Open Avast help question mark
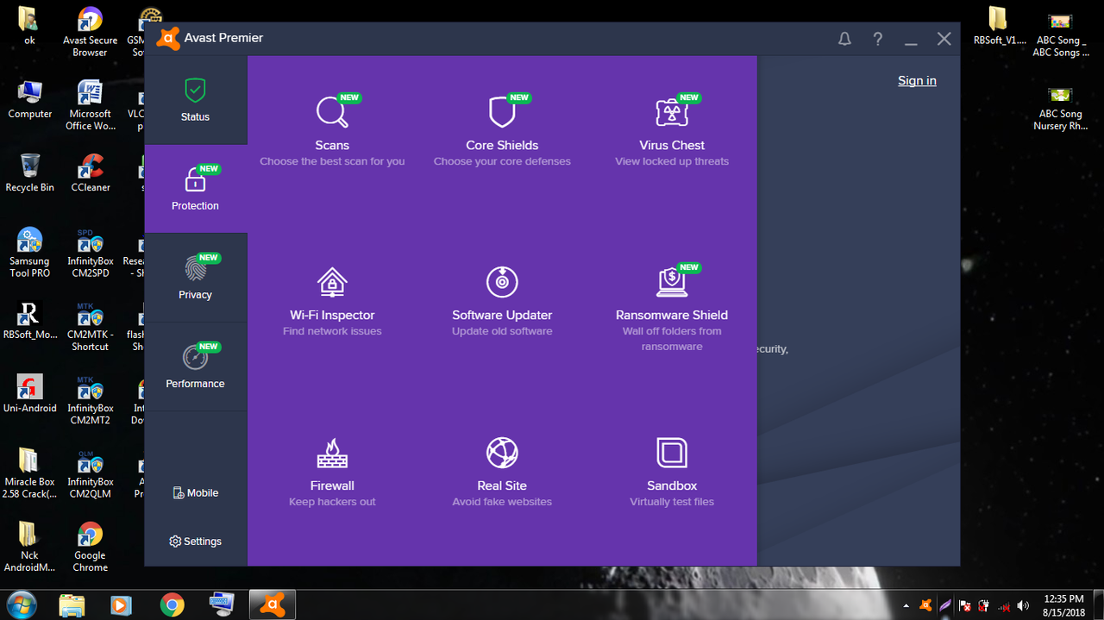The image size is (1104, 620). click(877, 39)
